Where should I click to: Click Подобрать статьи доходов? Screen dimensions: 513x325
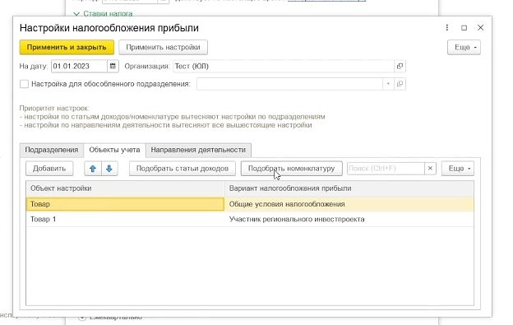coord(183,169)
